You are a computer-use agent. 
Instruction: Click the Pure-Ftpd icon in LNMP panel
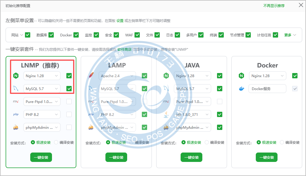[x=16, y=101]
